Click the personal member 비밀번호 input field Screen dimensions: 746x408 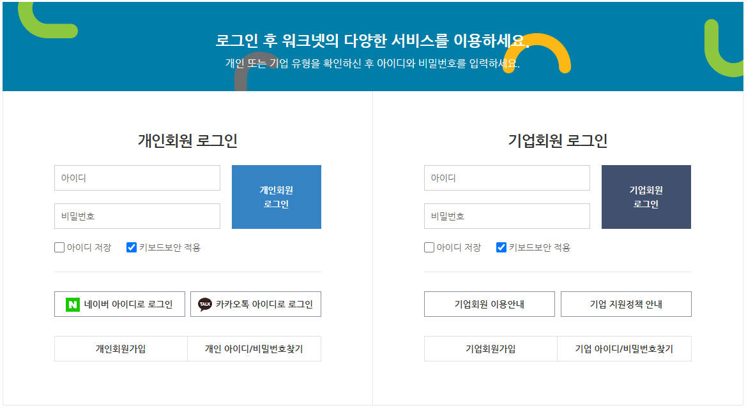click(137, 216)
